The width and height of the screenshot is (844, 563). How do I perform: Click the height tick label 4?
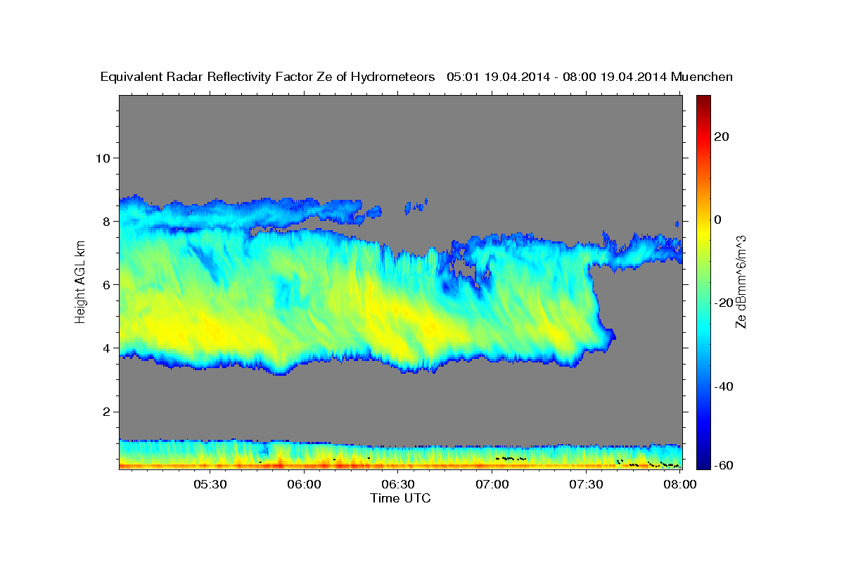pos(108,348)
